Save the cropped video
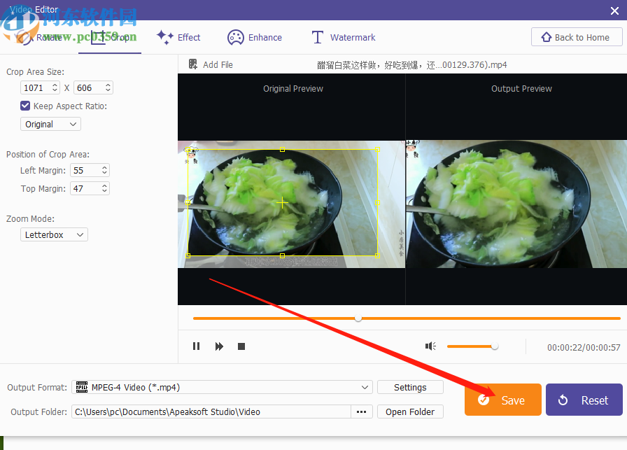The width and height of the screenshot is (627, 450). pos(502,400)
